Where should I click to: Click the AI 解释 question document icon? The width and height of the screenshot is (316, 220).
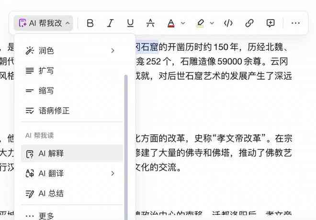pos(30,154)
